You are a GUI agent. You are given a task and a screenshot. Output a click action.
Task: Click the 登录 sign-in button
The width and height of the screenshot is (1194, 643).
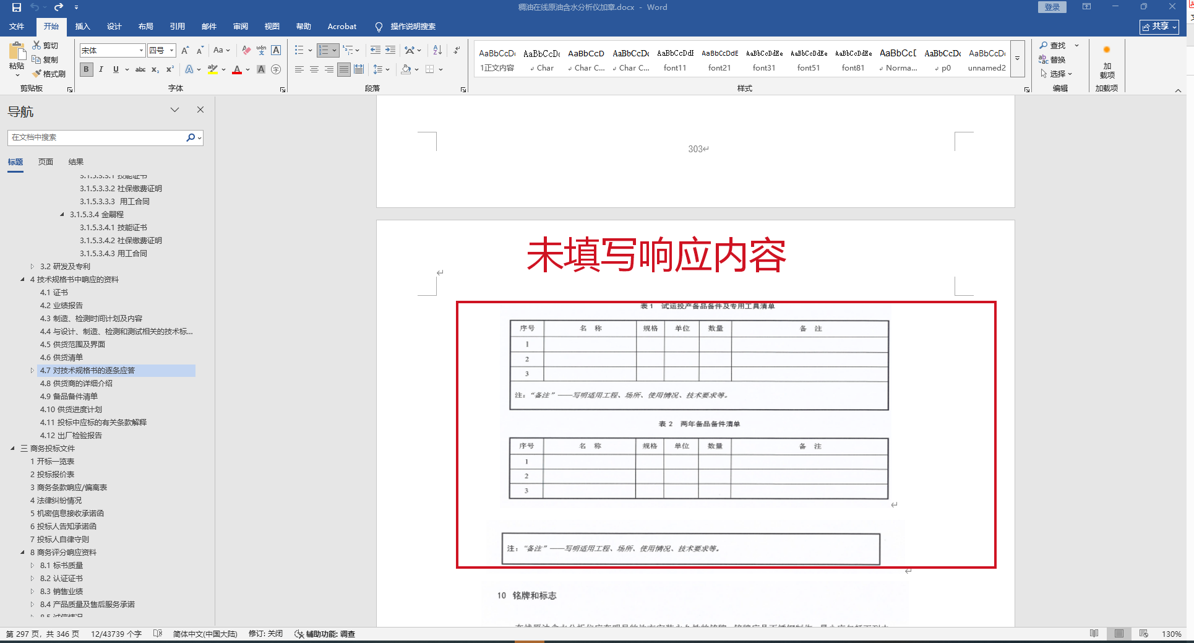(x=1052, y=7)
